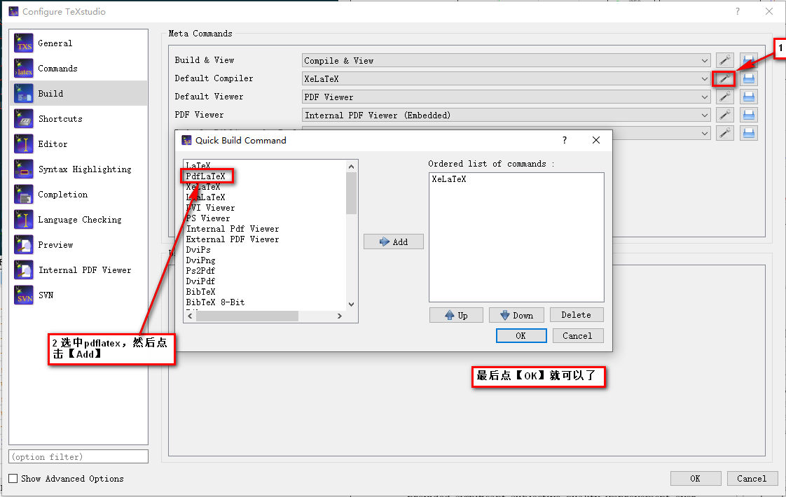
Task: Open the PDF Viewer dropdown
Action: pyautogui.click(x=703, y=115)
